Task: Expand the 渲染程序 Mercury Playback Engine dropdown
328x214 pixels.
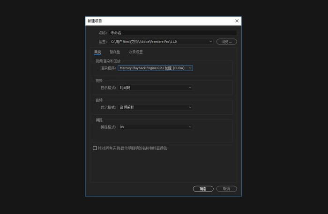Action: pos(155,68)
